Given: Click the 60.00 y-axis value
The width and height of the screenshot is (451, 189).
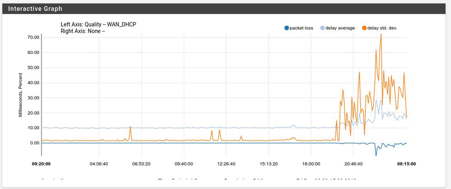Looking at the screenshot, I should click(33, 53).
